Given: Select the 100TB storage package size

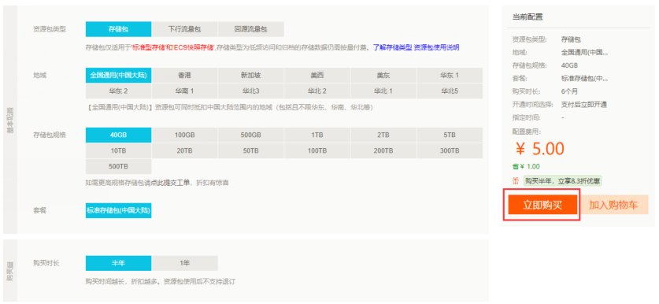Looking at the screenshot, I should (317, 150).
